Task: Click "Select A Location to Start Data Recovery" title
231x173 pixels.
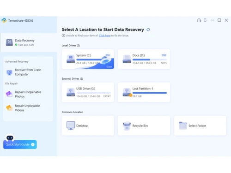Action: 103,30
